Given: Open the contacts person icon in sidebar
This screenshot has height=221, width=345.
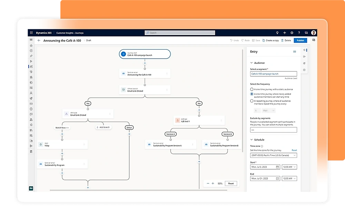Looking at the screenshot, I should pyautogui.click(x=31, y=93).
